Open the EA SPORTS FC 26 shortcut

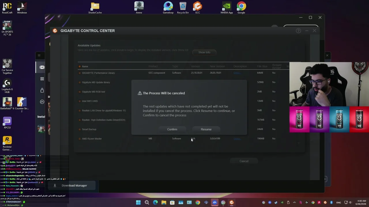pyautogui.click(x=7, y=28)
